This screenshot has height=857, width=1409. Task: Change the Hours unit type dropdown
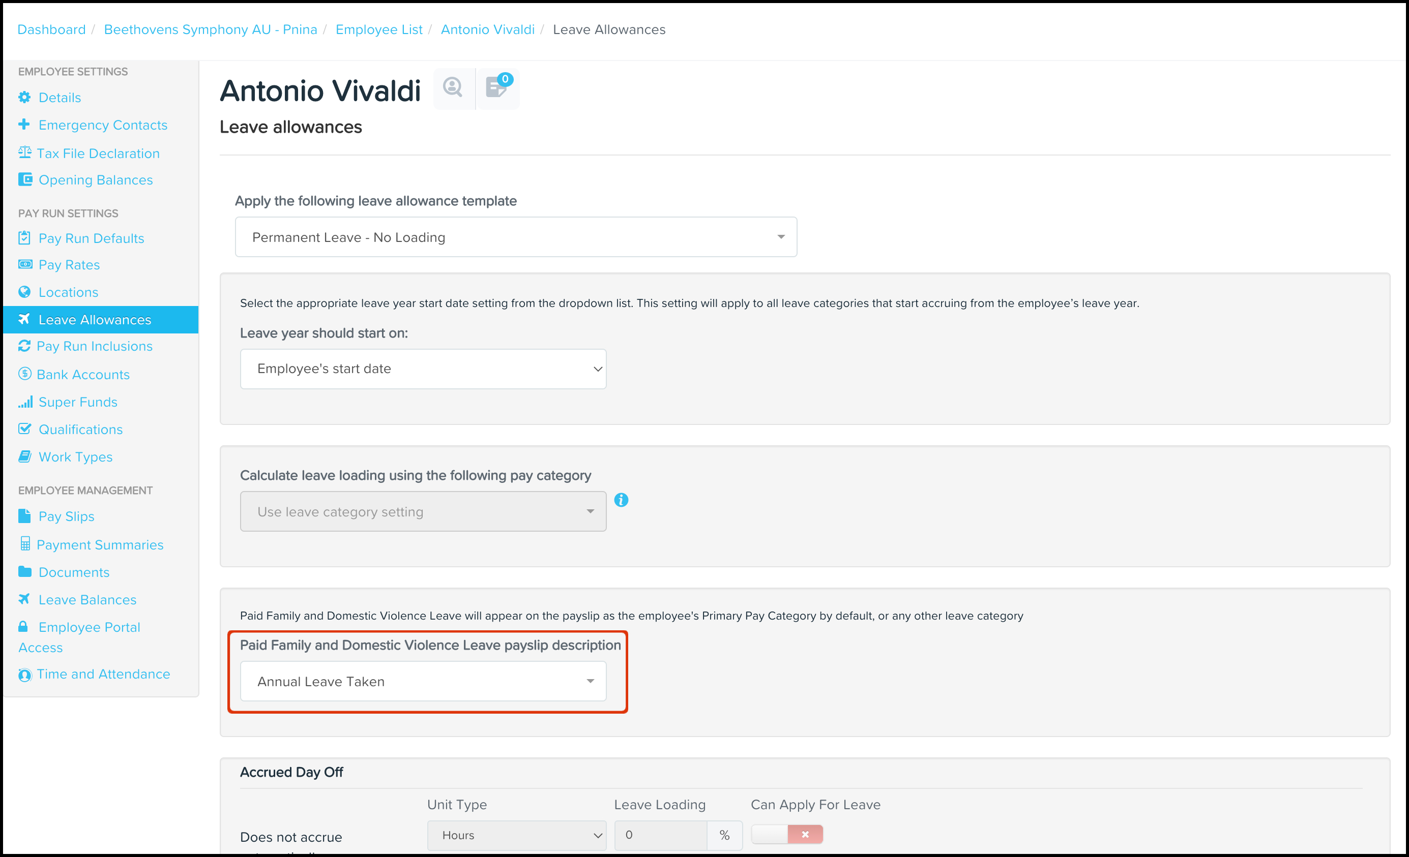pos(516,835)
